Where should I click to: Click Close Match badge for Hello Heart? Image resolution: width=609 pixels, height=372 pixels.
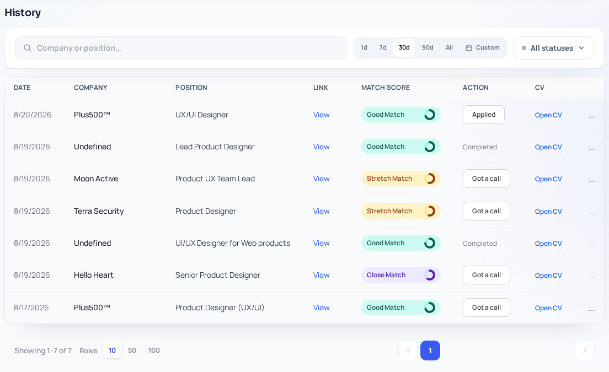click(401, 275)
